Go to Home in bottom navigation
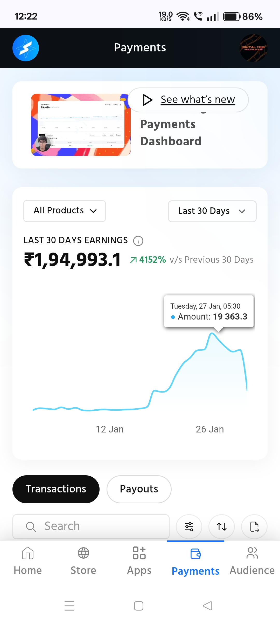Image resolution: width=280 pixels, height=623 pixels. click(28, 561)
